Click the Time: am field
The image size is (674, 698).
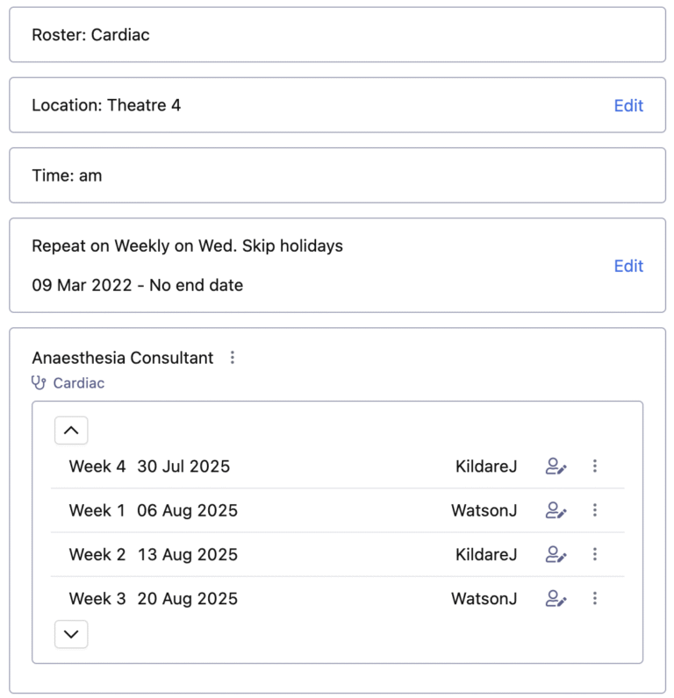337,175
